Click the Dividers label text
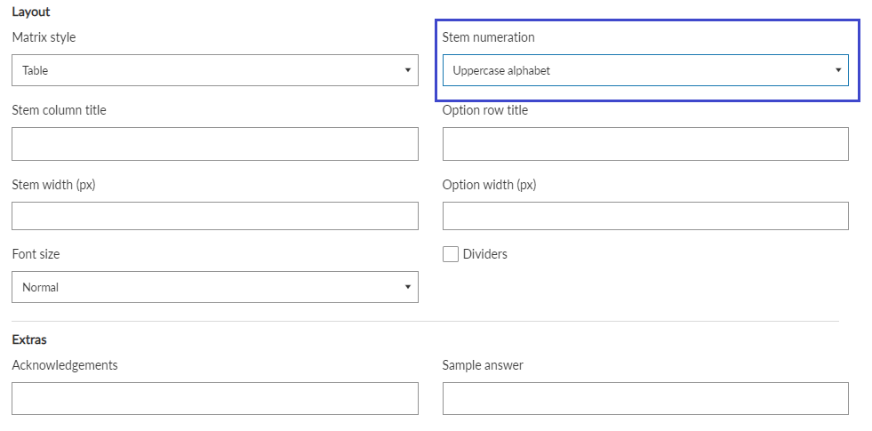The width and height of the screenshot is (872, 431). pyautogui.click(x=485, y=254)
